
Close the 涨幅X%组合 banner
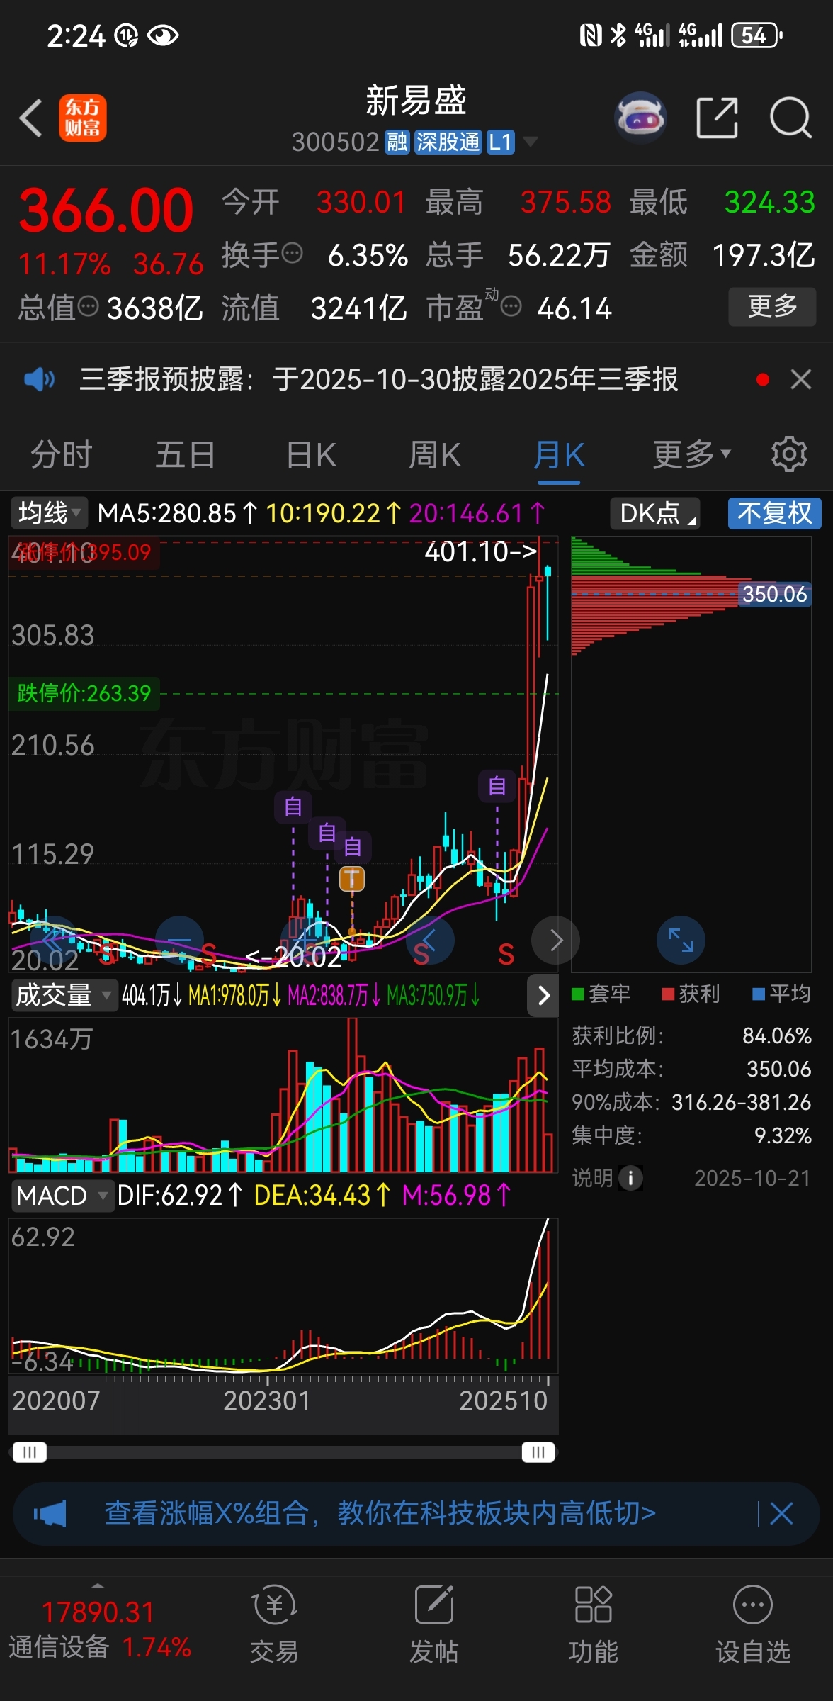point(781,1514)
